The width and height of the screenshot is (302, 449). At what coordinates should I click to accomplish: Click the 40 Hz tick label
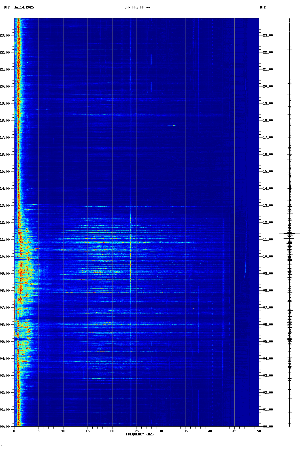(x=210, y=431)
